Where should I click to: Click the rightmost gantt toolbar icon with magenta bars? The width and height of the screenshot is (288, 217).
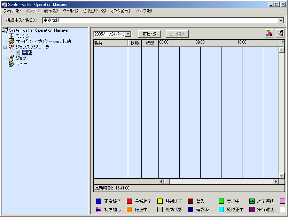(280, 34)
